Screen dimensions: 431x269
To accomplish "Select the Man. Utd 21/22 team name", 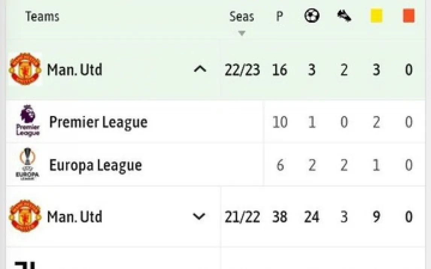I will point(74,217).
